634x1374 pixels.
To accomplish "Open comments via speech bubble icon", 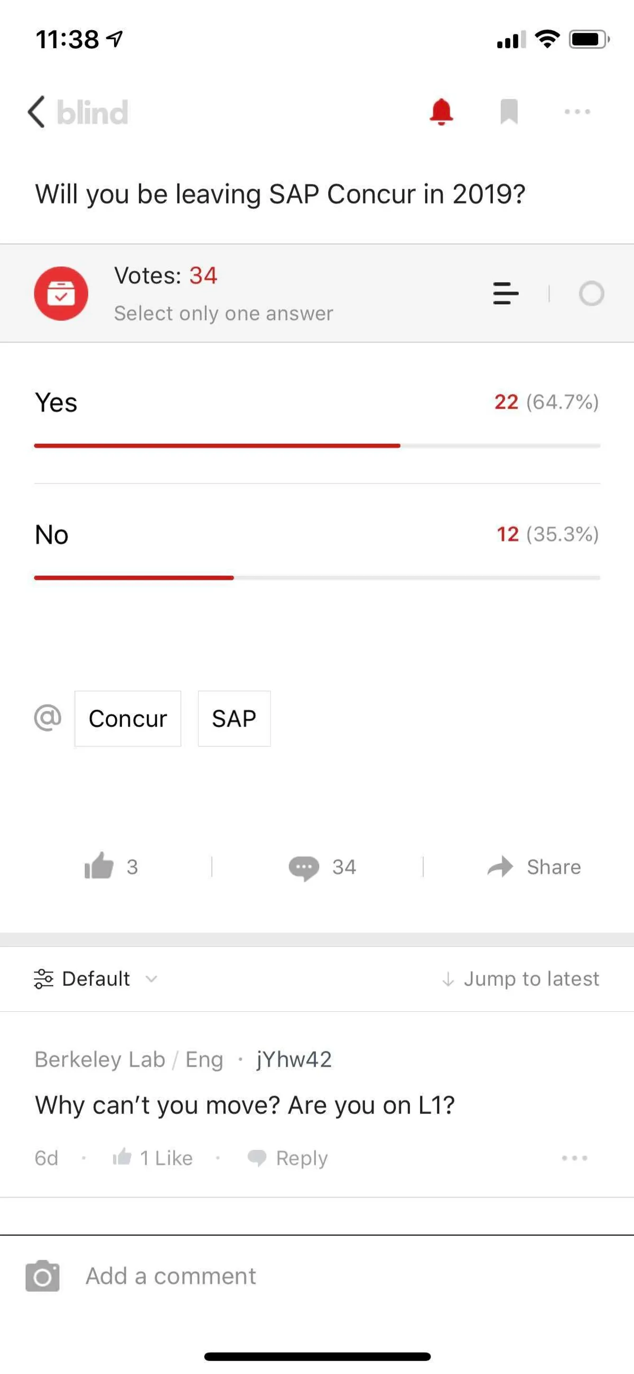I will (x=304, y=867).
